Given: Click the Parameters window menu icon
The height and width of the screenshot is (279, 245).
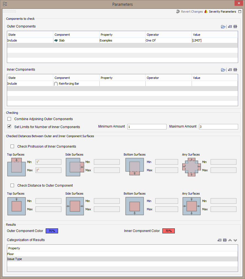Looking at the screenshot, I should point(5,4).
